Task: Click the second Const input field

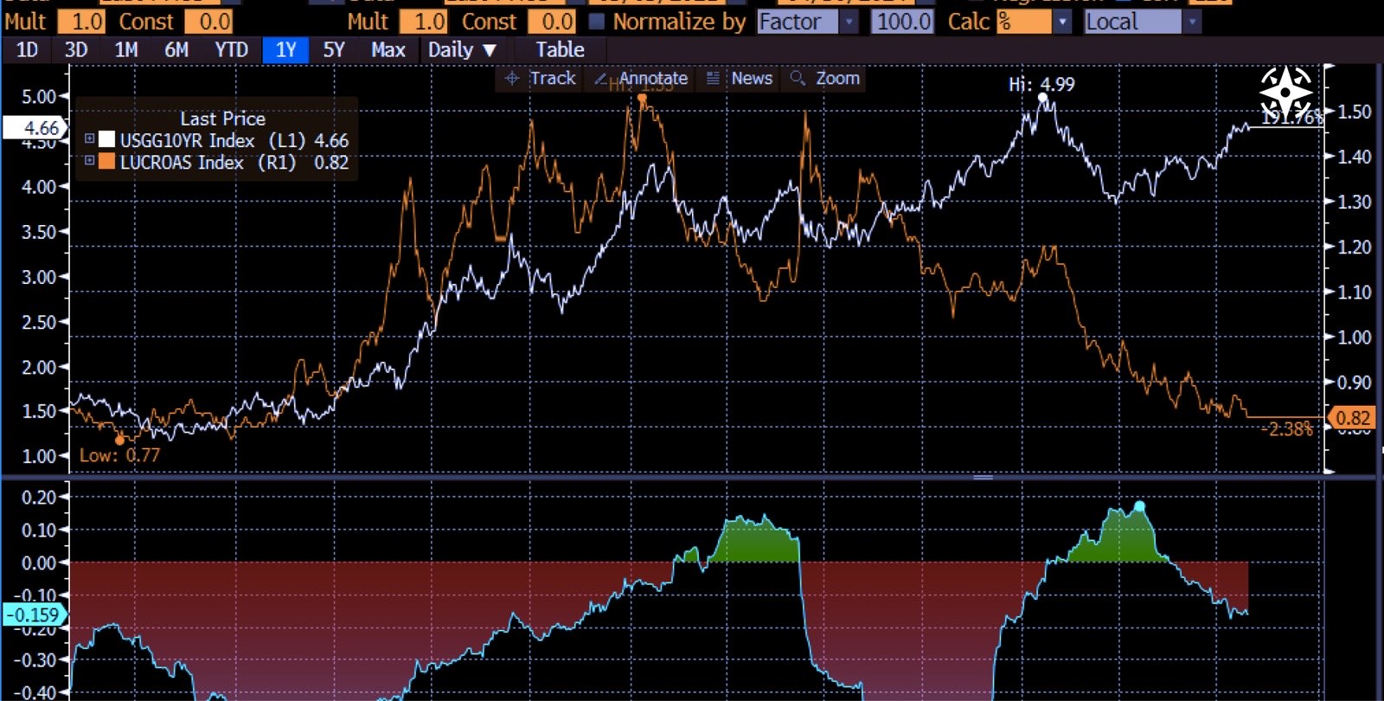Action: tap(552, 22)
